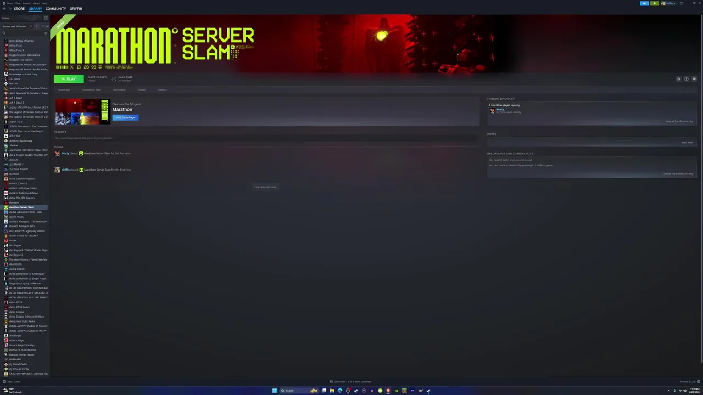Viewport: 703px width, 395px height.
Task: Click the Marathon full game thumbnail
Action: [82, 111]
